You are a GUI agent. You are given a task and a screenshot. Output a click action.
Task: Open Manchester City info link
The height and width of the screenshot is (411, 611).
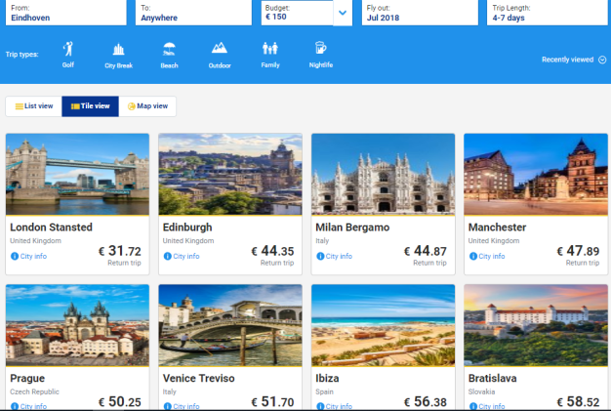(492, 256)
